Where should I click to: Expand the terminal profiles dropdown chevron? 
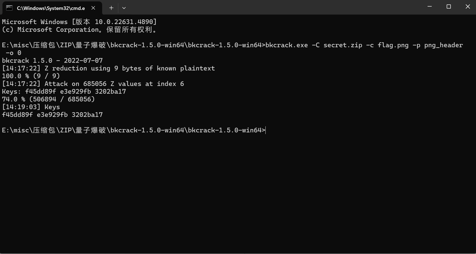[x=124, y=8]
